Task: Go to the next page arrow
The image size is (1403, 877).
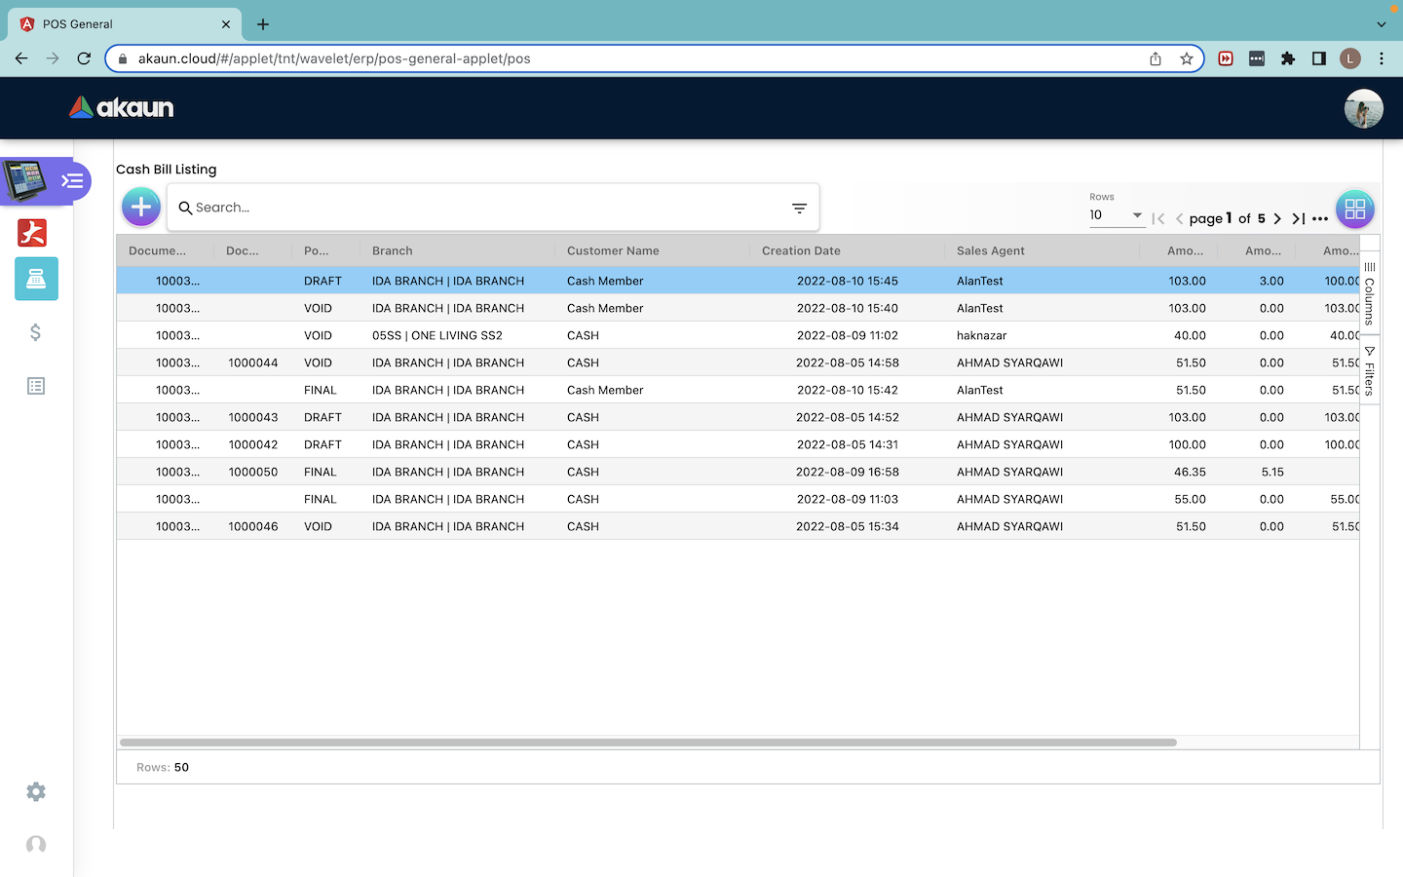Action: pyautogui.click(x=1277, y=218)
